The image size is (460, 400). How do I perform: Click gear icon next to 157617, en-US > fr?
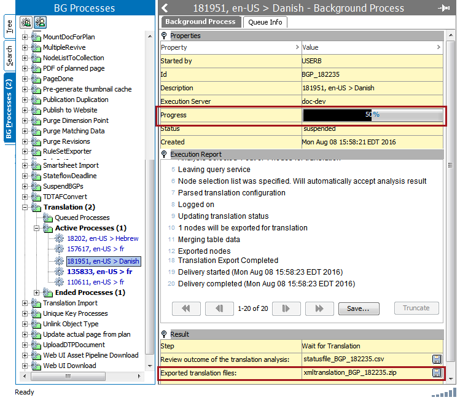click(59, 249)
